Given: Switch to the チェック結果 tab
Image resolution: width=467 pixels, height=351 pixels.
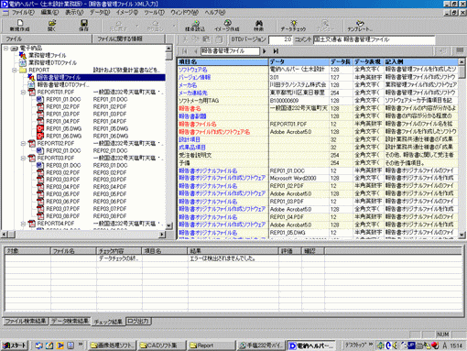Looking at the screenshot, I should pos(108,322).
